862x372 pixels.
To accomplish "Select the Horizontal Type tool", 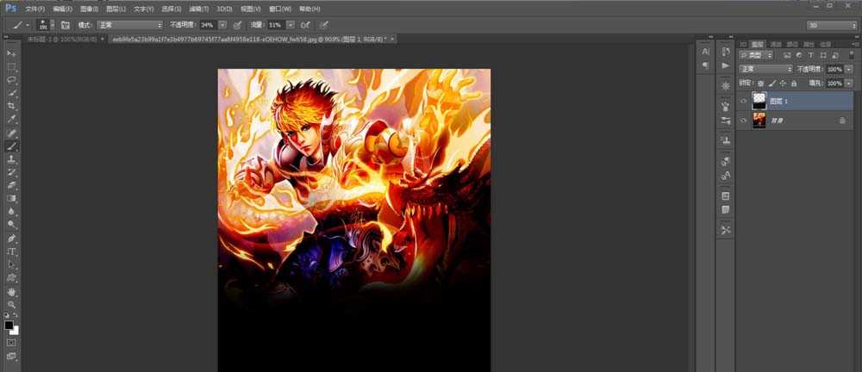I will 12,251.
